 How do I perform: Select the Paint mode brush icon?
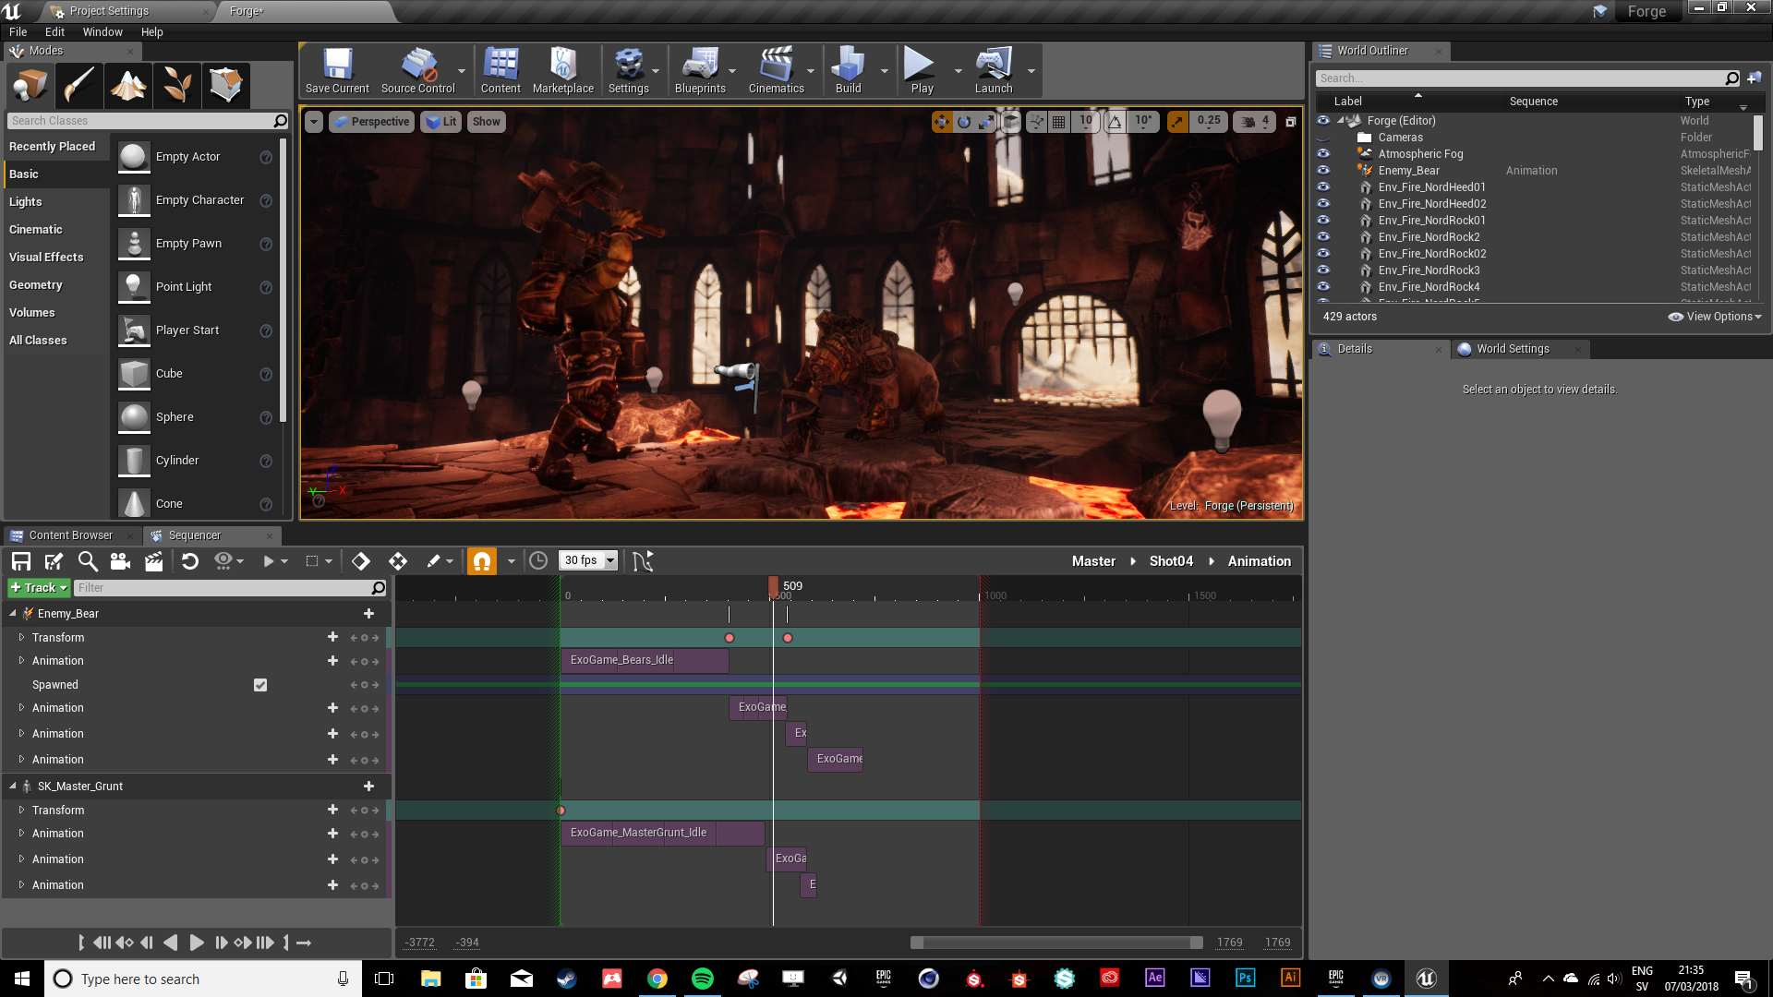(79, 86)
